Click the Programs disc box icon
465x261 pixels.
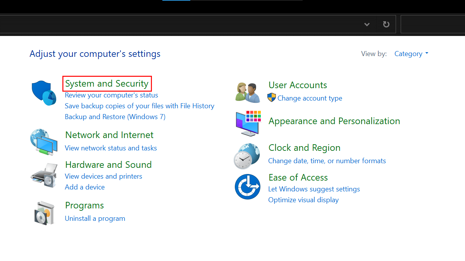point(44,212)
